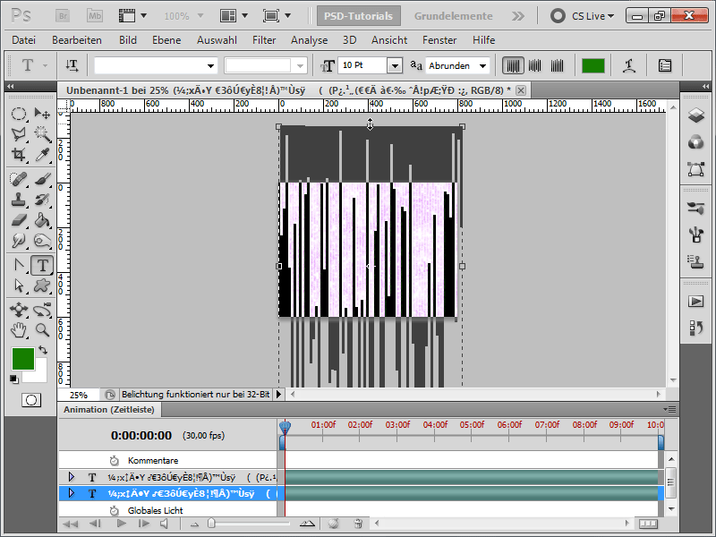Switch to PSD-Tutorials workspace
Viewport: 716px width, 537px height.
pos(359,16)
